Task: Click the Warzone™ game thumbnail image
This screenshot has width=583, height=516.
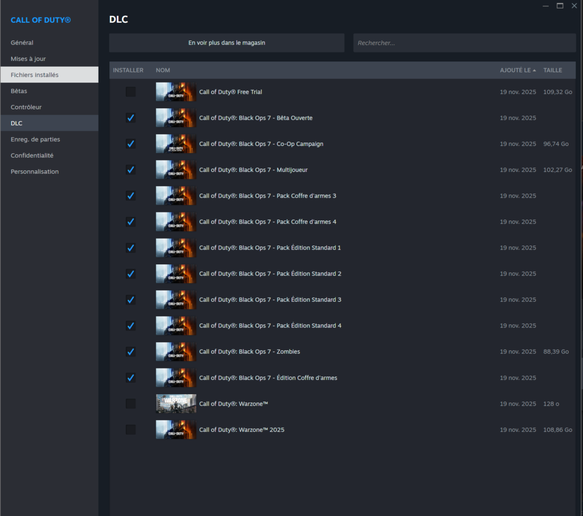Action: click(176, 404)
